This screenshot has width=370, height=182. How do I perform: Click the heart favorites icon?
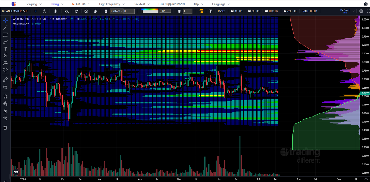pyautogui.click(x=5, y=70)
